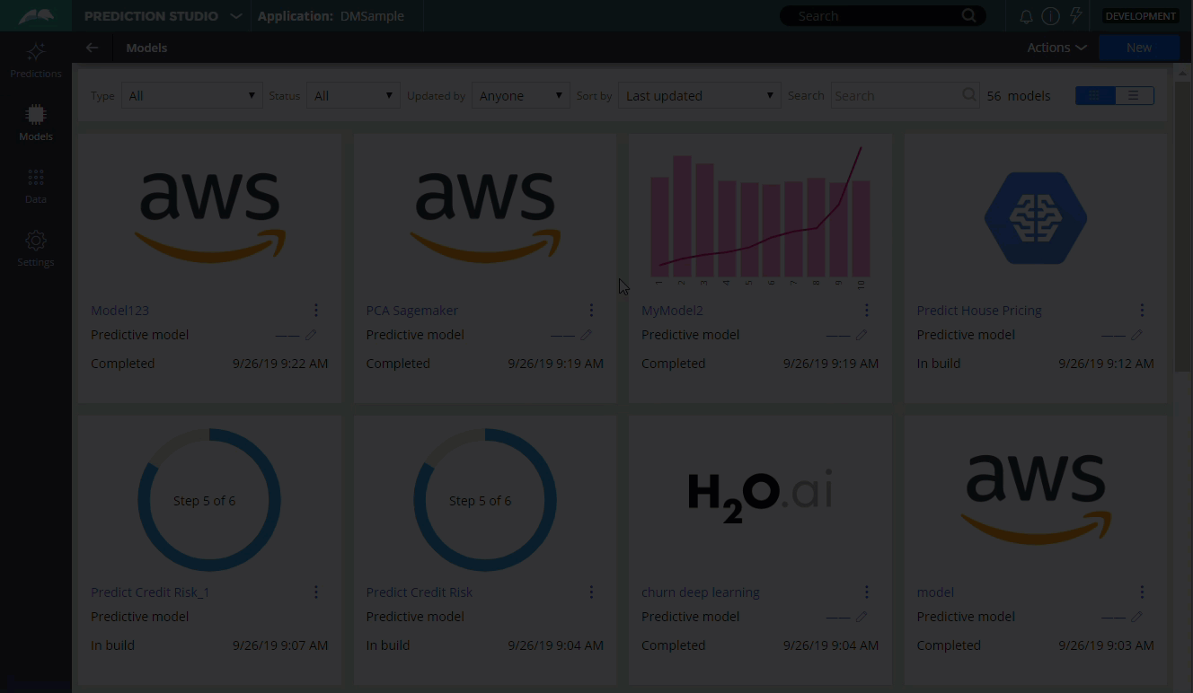Open the Predictions sidebar section

pyautogui.click(x=36, y=60)
